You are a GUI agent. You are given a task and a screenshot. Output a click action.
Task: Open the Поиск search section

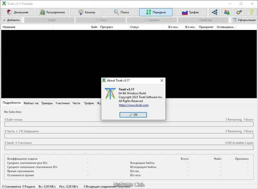121,12
